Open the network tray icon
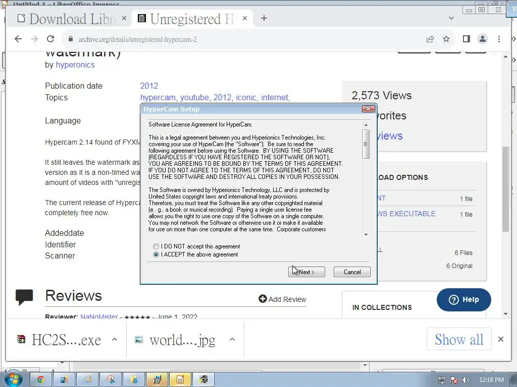The image size is (517, 387). pyautogui.click(x=441, y=380)
